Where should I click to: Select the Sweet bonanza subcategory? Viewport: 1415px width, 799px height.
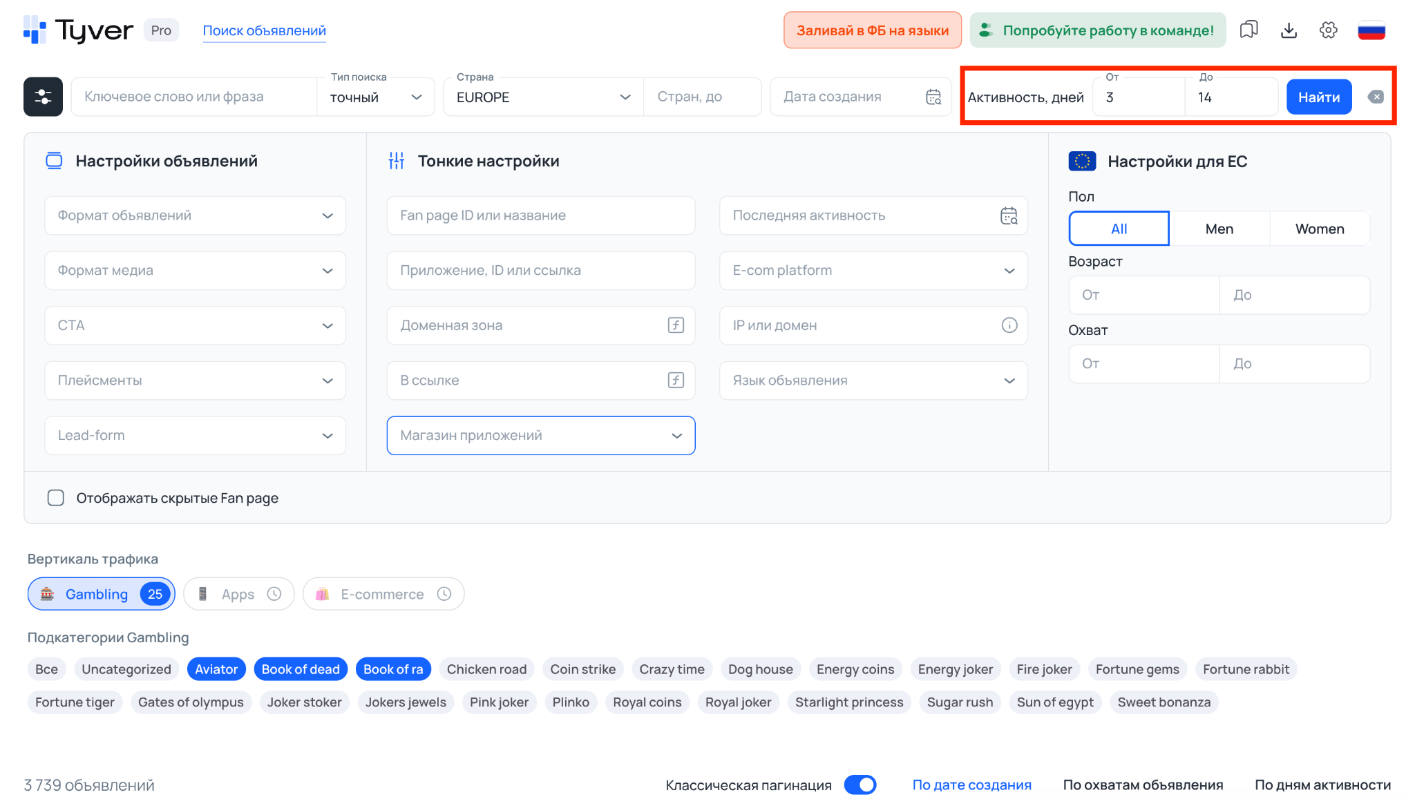1164,702
